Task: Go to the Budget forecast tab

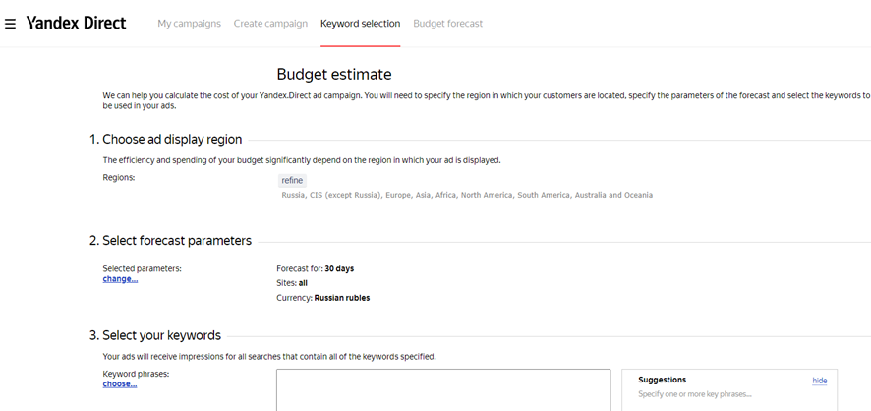Action: point(447,24)
